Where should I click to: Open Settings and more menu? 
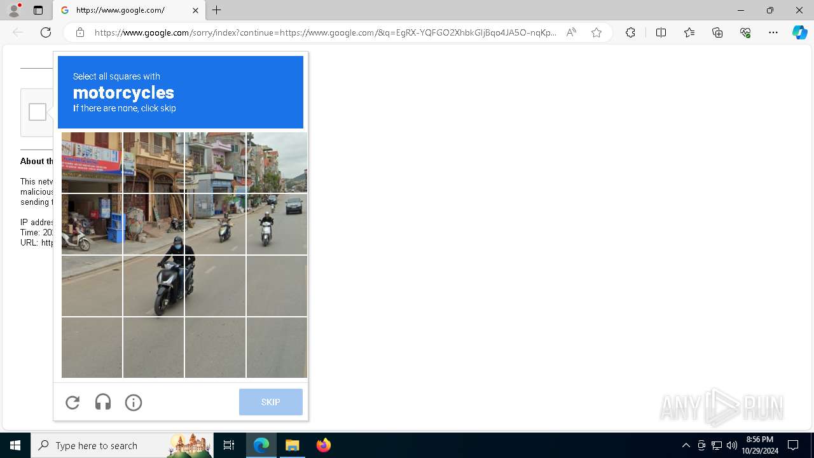click(x=773, y=32)
